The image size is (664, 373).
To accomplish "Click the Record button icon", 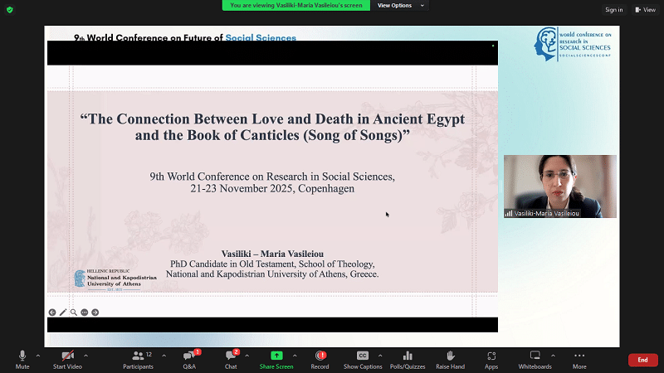I will pyautogui.click(x=320, y=356).
